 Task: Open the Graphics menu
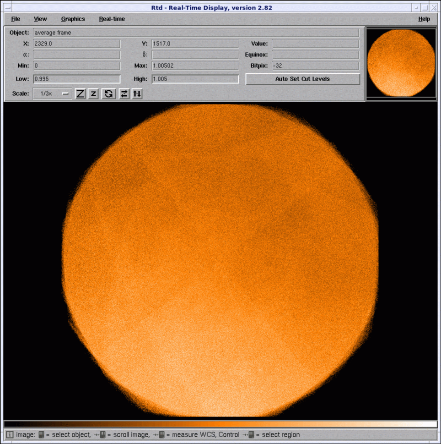click(73, 19)
